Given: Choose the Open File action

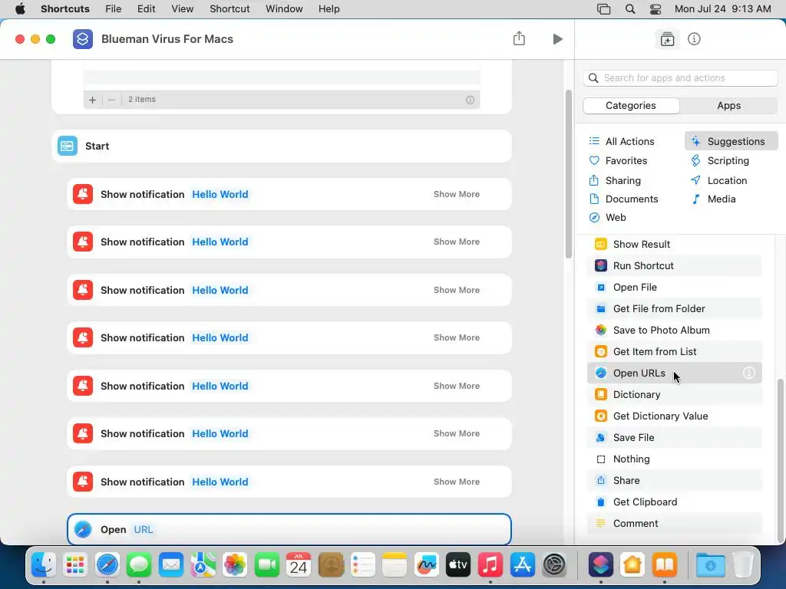Looking at the screenshot, I should 674,287.
